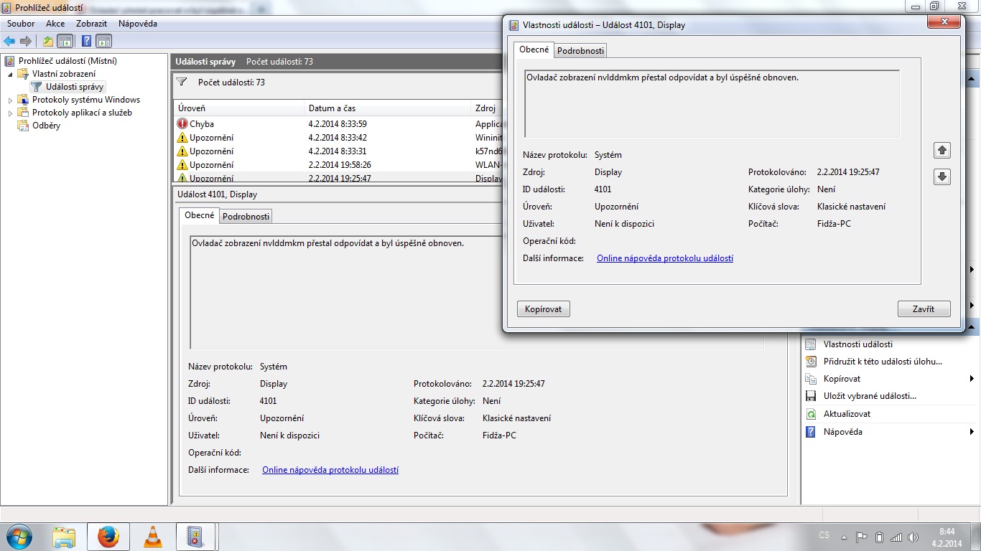Click the taskbar clock showing 8:44
The width and height of the screenshot is (981, 551).
pyautogui.click(x=947, y=537)
